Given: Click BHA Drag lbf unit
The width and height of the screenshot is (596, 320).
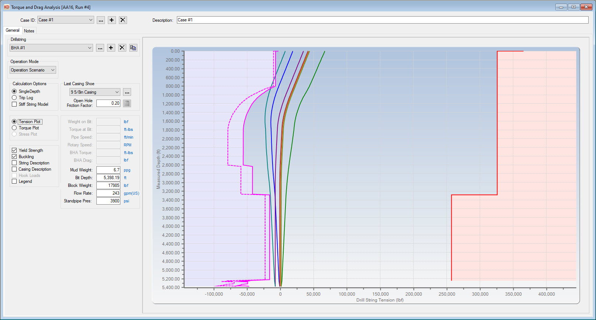Looking at the screenshot, I should tap(126, 160).
